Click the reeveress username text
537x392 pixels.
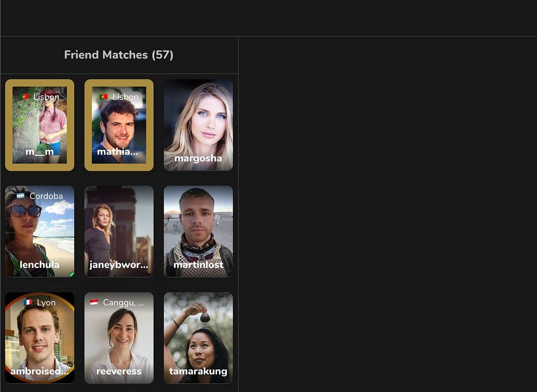119,372
